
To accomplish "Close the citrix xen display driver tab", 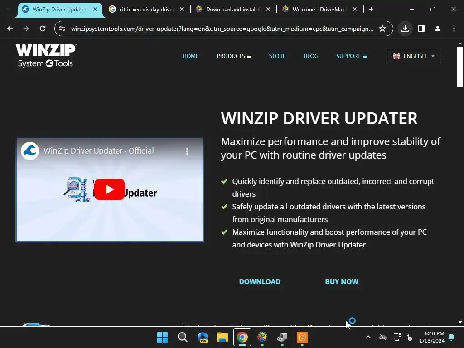I will (x=182, y=9).
